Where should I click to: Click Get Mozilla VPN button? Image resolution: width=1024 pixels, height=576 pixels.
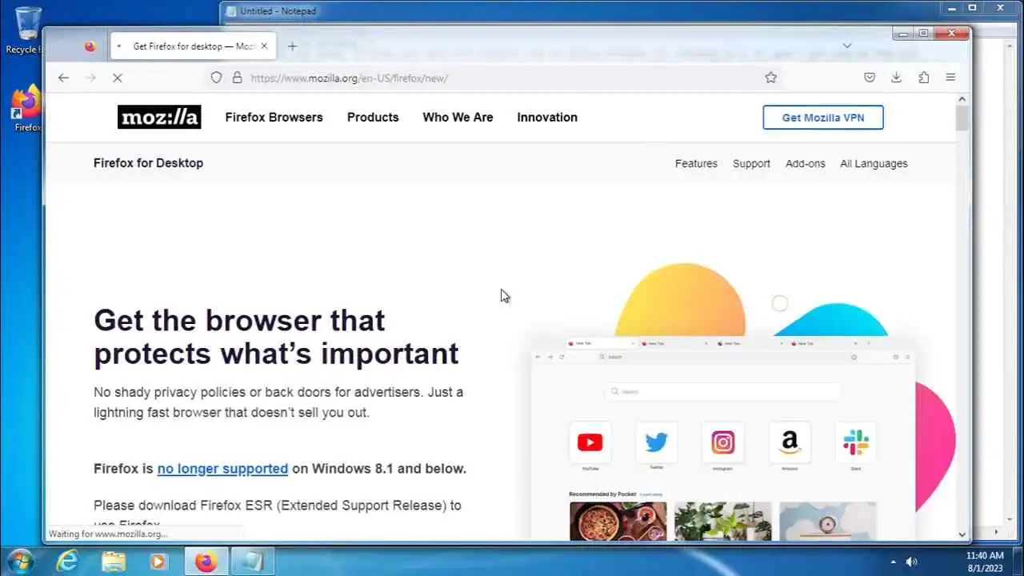pyautogui.click(x=823, y=118)
